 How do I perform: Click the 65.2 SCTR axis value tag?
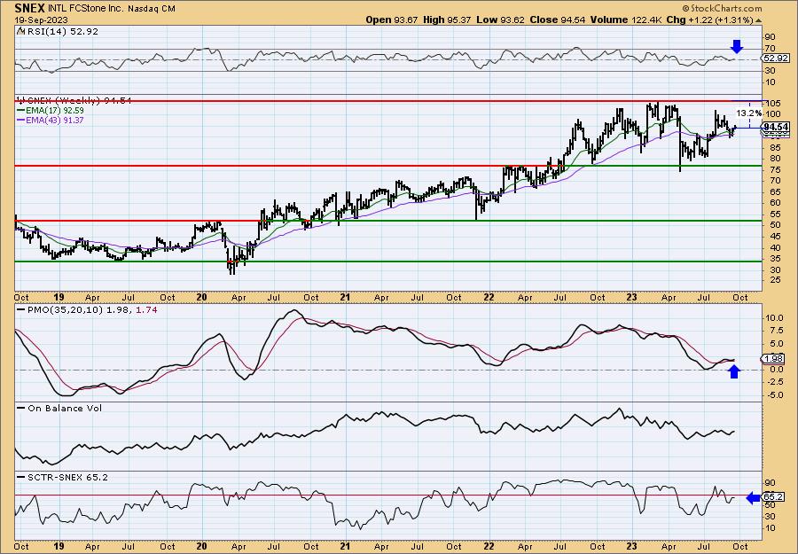click(772, 497)
